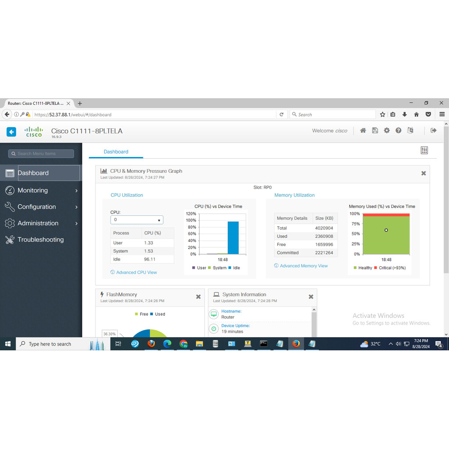This screenshot has width=449, height=449.
Task: Click the Firefox back navigation button
Action: (7, 114)
